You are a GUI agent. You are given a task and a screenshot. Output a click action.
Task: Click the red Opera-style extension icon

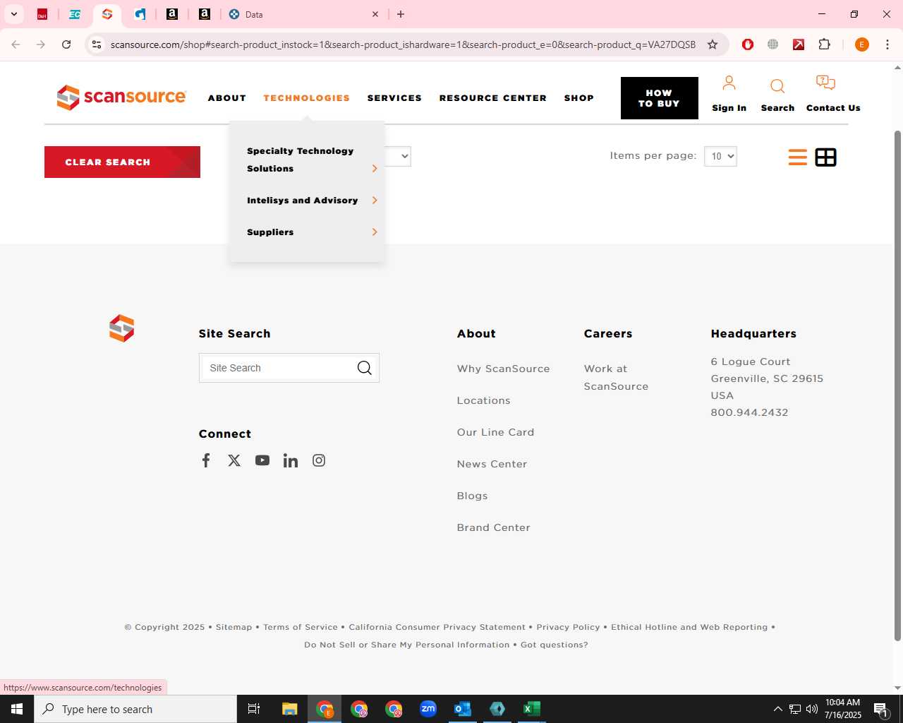[748, 44]
